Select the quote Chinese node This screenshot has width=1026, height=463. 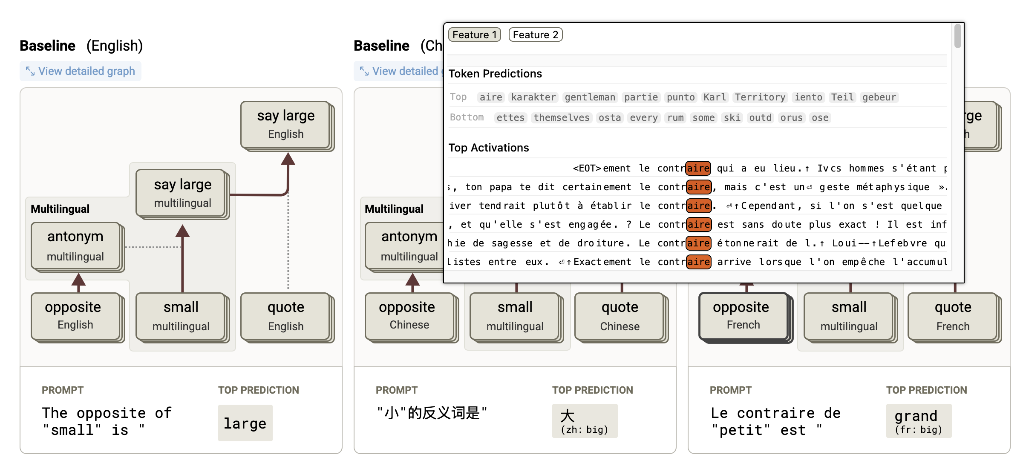pyautogui.click(x=620, y=316)
